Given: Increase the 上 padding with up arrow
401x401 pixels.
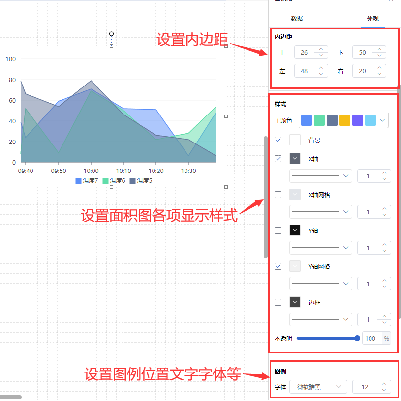Looking at the screenshot, I should pyautogui.click(x=321, y=49).
